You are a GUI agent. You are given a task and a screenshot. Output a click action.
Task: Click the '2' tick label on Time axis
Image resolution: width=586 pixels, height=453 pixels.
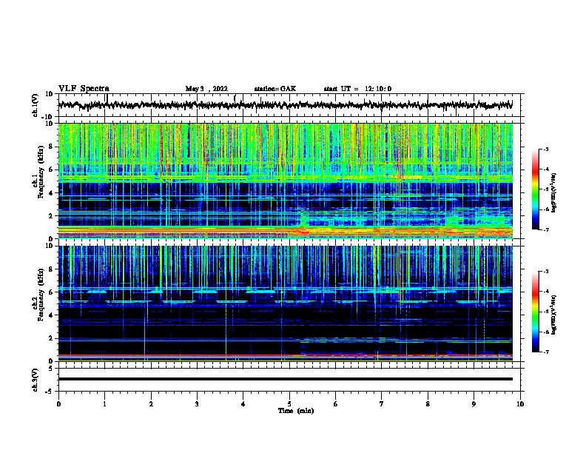[151, 404]
